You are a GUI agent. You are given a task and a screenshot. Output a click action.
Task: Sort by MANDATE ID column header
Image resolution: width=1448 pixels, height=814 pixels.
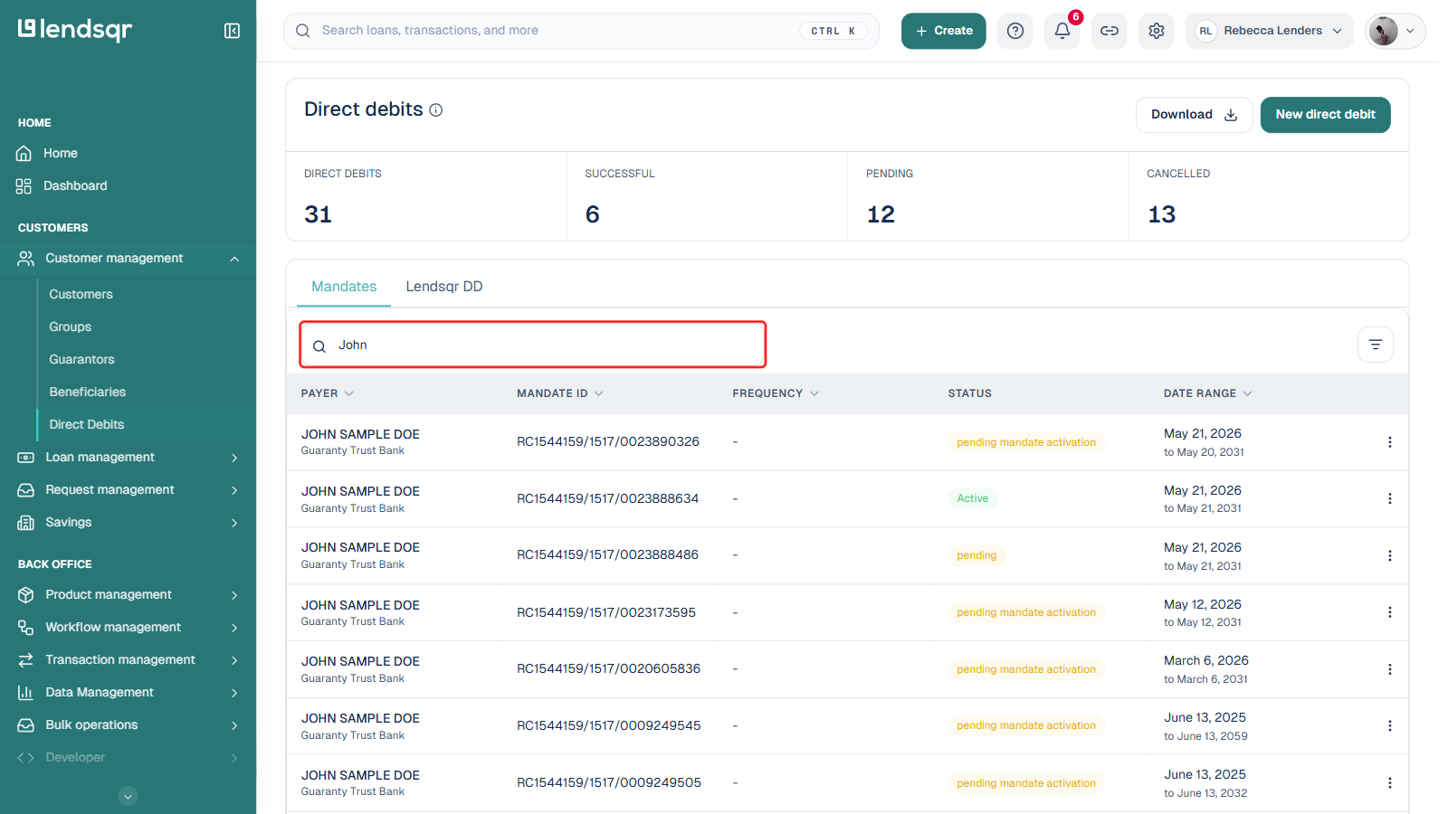click(560, 393)
